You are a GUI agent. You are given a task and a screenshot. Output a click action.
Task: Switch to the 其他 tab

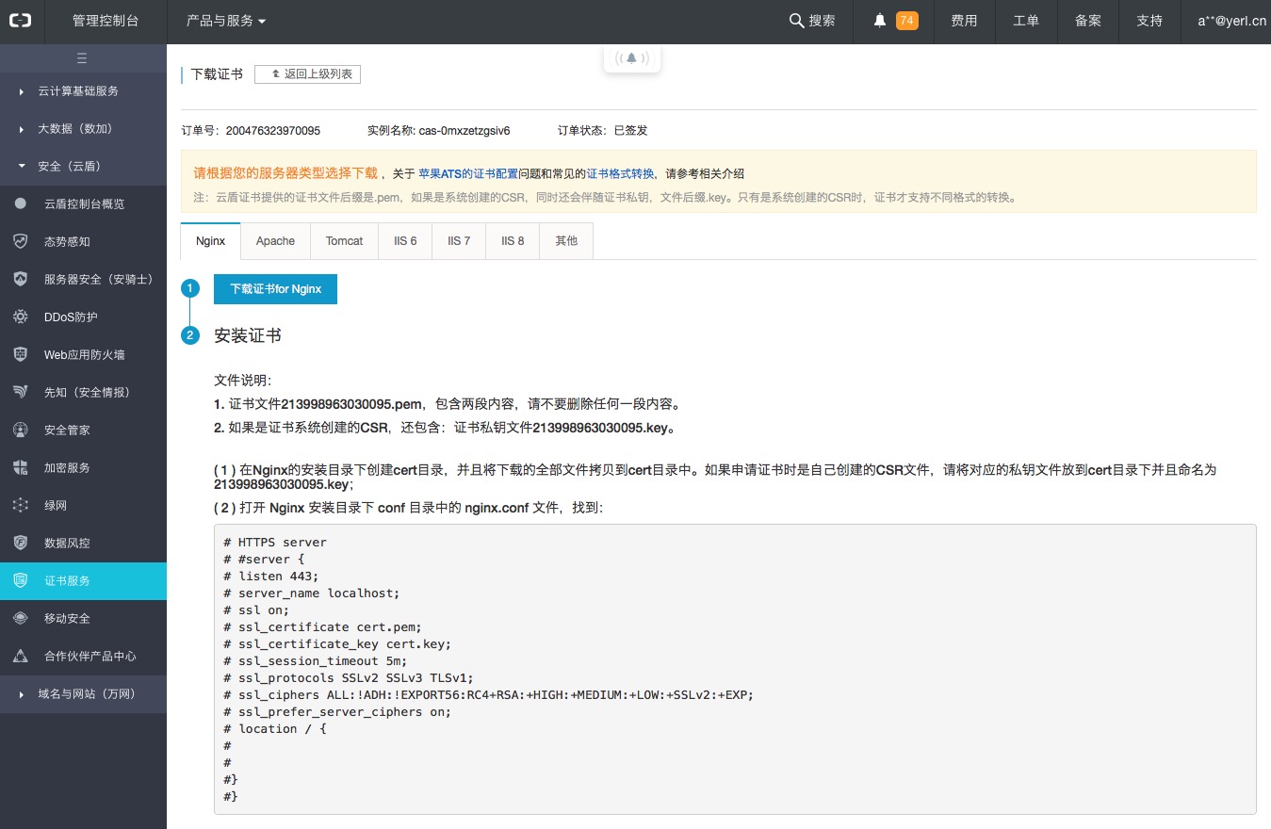pyautogui.click(x=566, y=241)
